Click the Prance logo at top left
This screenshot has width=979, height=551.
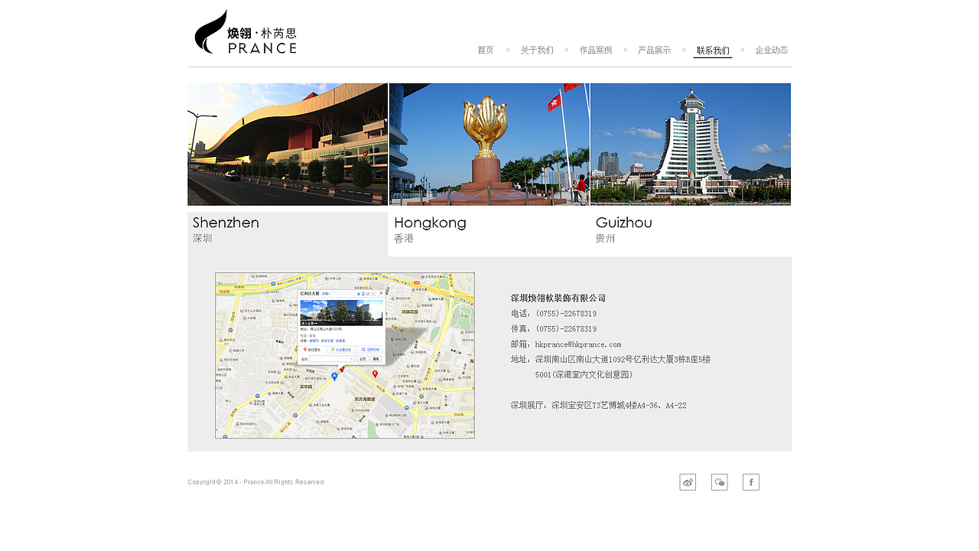pos(245,32)
